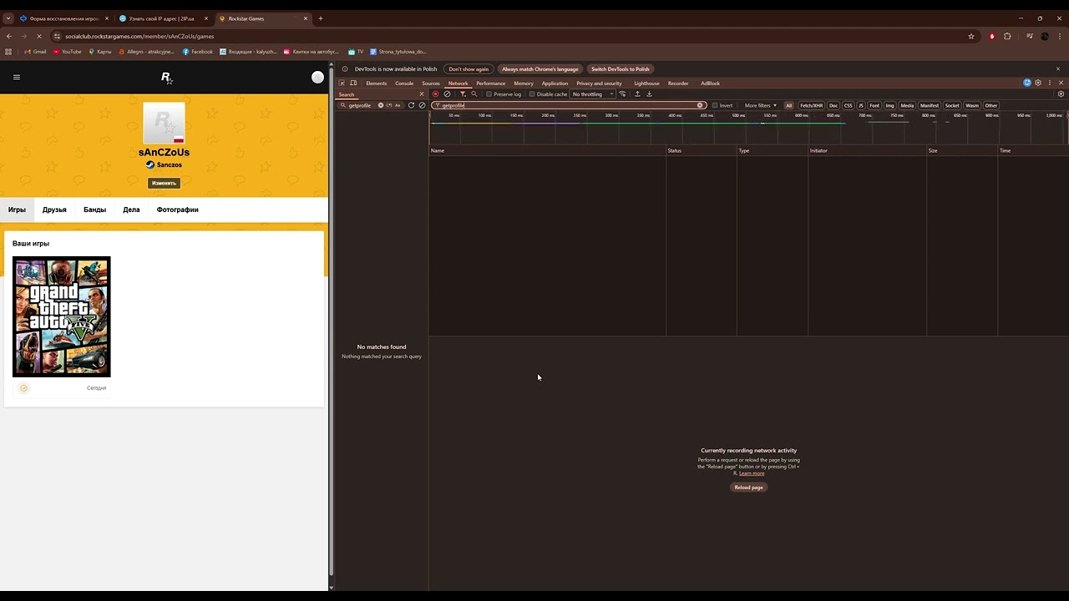Stop recording the network log
Image resolution: width=1069 pixels, height=601 pixels.
pyautogui.click(x=435, y=94)
